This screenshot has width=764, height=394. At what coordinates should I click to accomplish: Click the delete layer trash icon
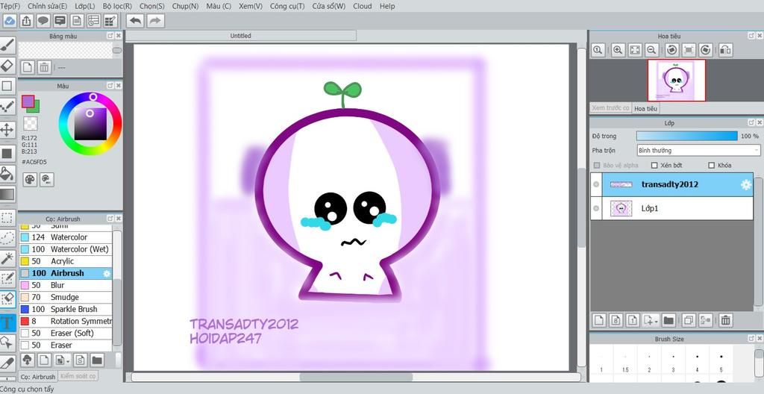[725, 320]
